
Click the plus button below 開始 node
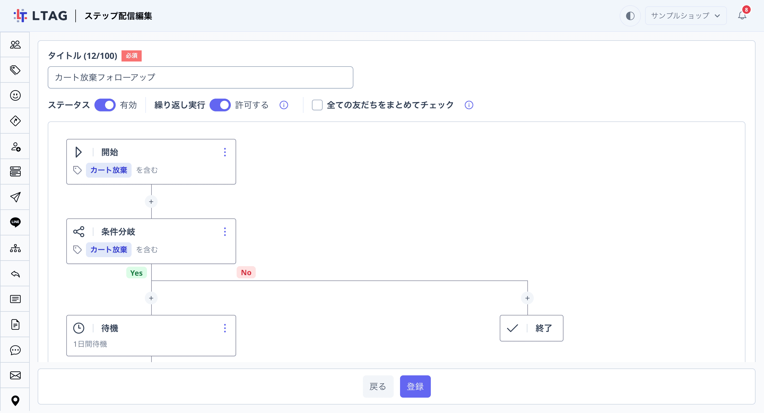click(151, 201)
